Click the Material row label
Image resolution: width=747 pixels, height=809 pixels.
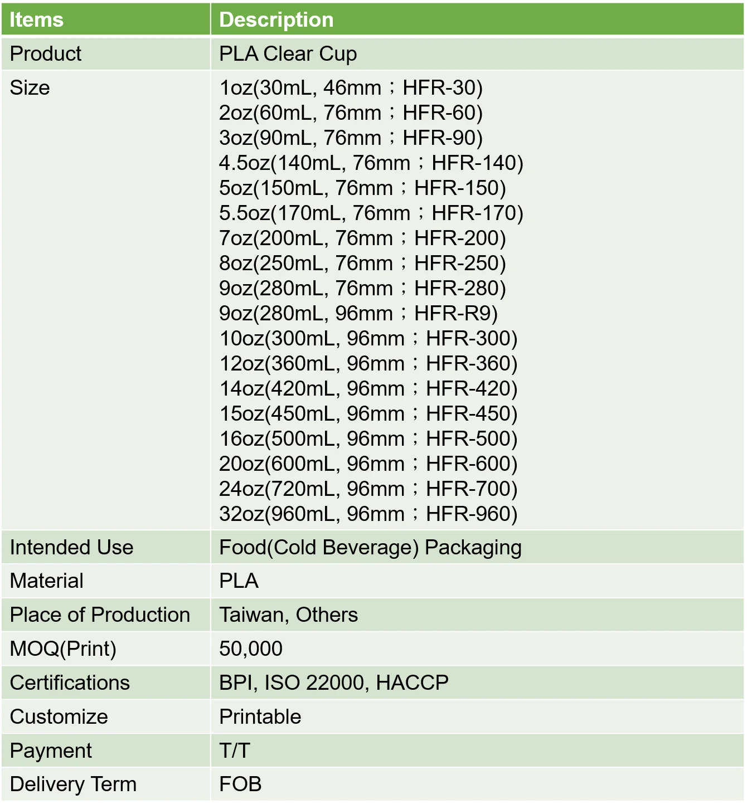point(47,581)
